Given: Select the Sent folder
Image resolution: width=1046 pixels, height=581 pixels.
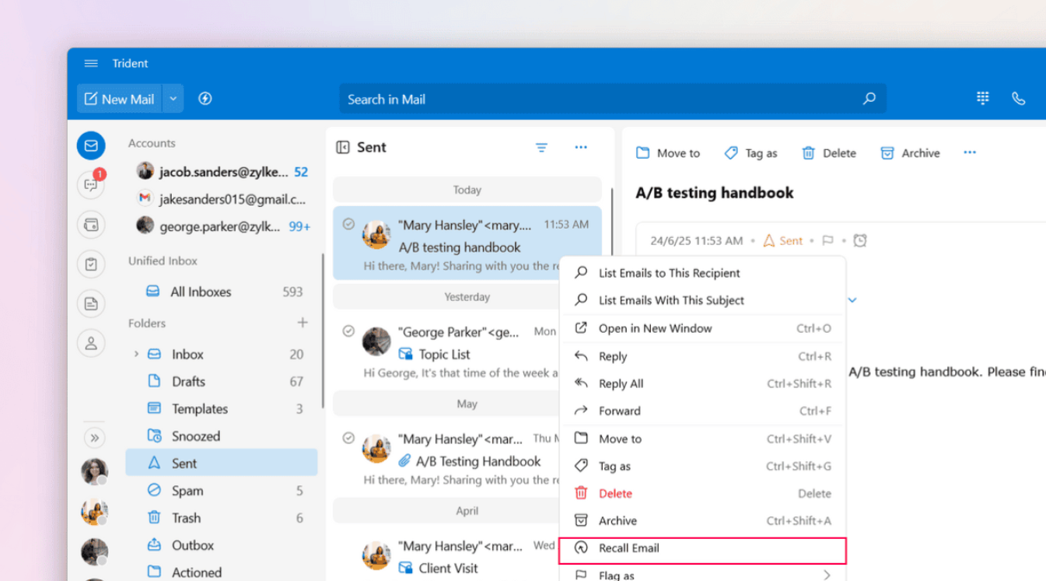Looking at the screenshot, I should [222, 463].
